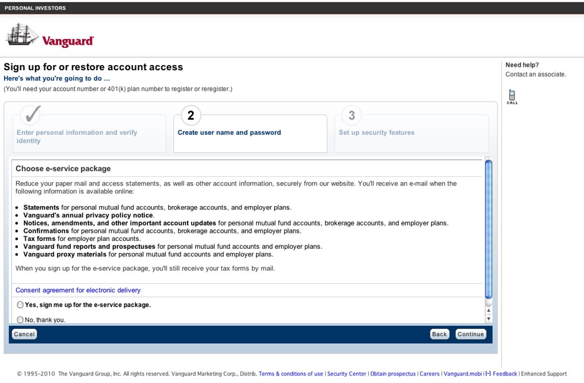Screen dimensions: 584x383
Task: Click the checkmark icon on completed step 1
Action: click(x=30, y=115)
